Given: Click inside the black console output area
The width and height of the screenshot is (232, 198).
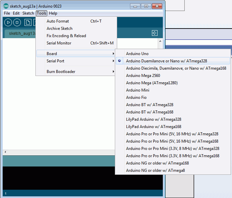Looking at the screenshot, I should pos(83,177).
